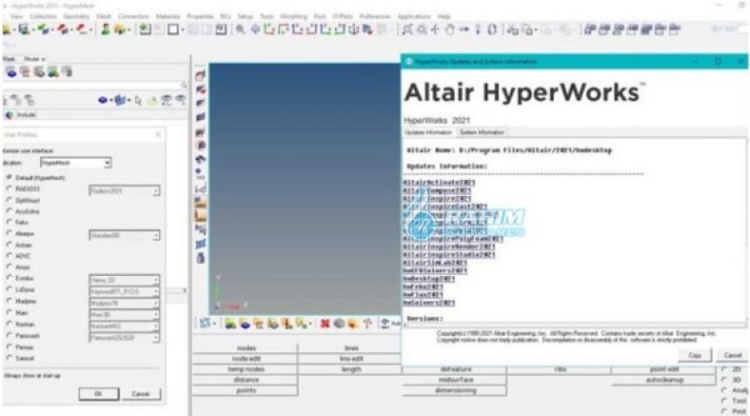
Task: Click the blue cube icon in model browser toolbar
Action: click(x=120, y=100)
